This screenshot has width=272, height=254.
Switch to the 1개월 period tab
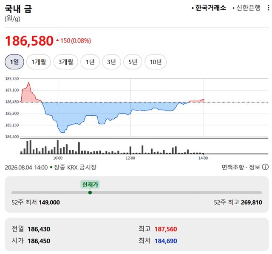tap(39, 62)
